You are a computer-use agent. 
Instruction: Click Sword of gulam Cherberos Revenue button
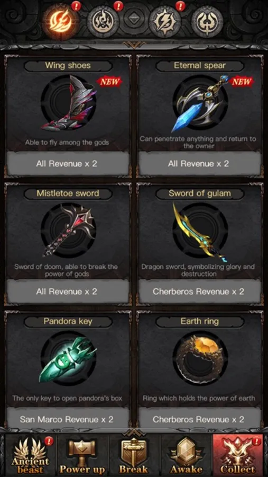click(200, 291)
